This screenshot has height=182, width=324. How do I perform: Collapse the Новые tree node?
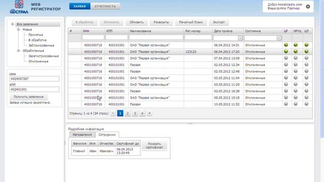click(x=18, y=29)
